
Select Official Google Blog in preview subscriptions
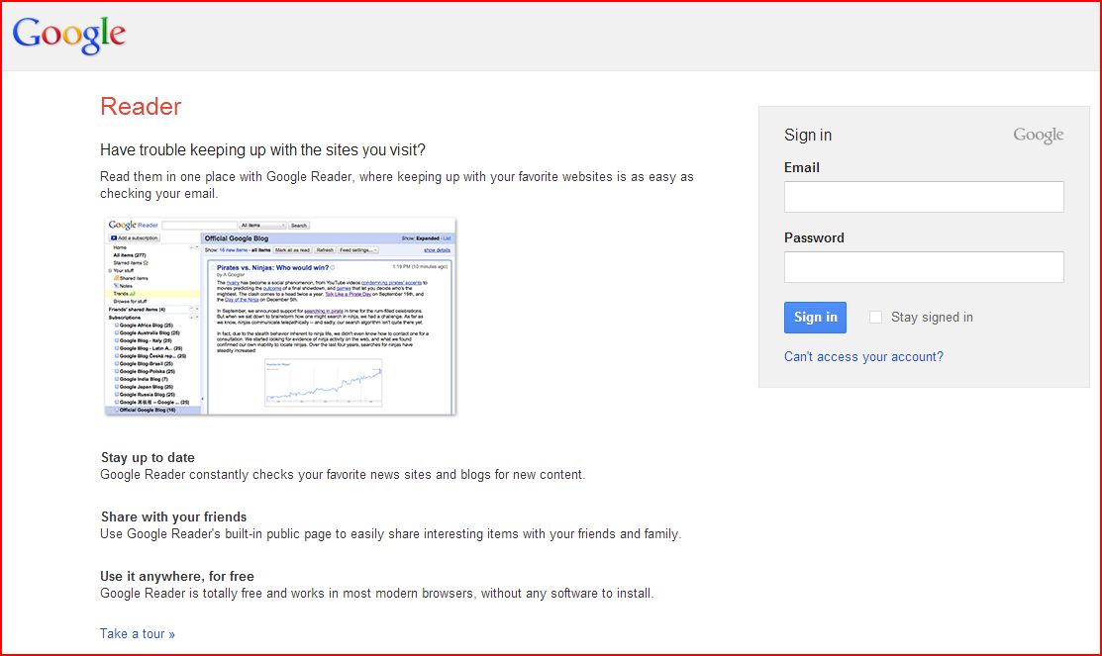click(x=147, y=410)
